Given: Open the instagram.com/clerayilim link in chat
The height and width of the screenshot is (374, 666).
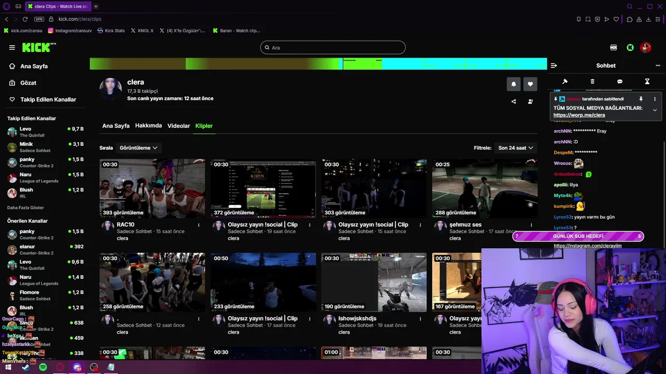Looking at the screenshot, I should (587, 246).
